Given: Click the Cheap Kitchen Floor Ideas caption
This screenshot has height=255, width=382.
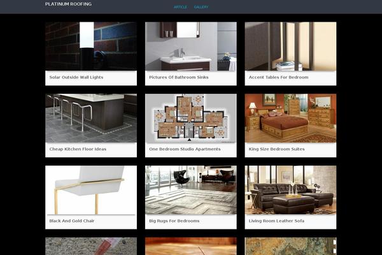Looking at the screenshot, I should (x=78, y=149).
